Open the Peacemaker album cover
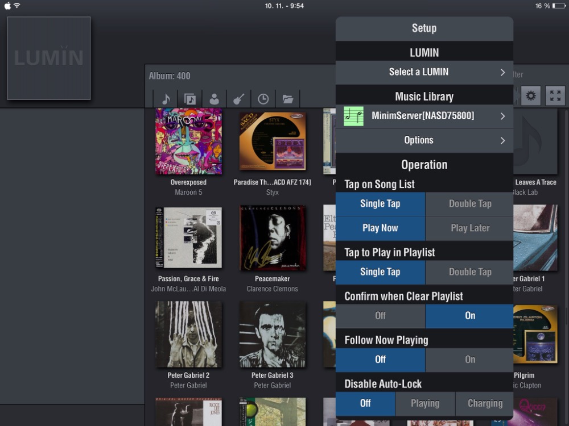The width and height of the screenshot is (569, 426). (x=273, y=237)
